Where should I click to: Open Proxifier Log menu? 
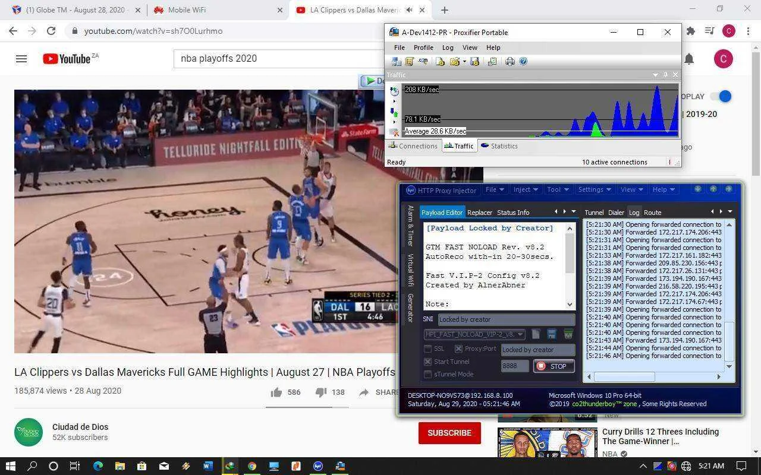tap(448, 47)
